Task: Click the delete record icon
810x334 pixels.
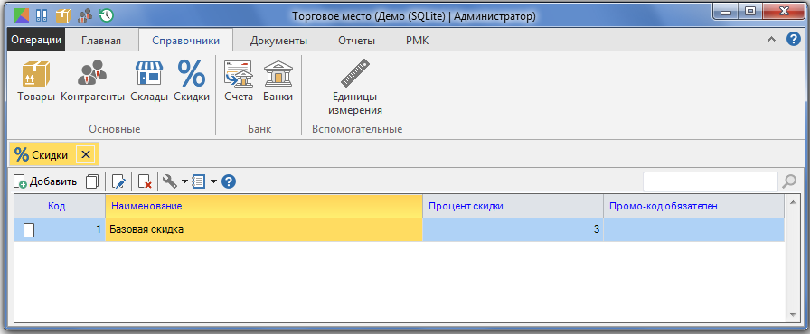Action: pos(145,181)
